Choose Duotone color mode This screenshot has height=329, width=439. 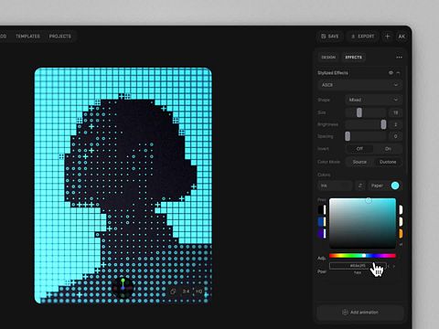pos(388,162)
